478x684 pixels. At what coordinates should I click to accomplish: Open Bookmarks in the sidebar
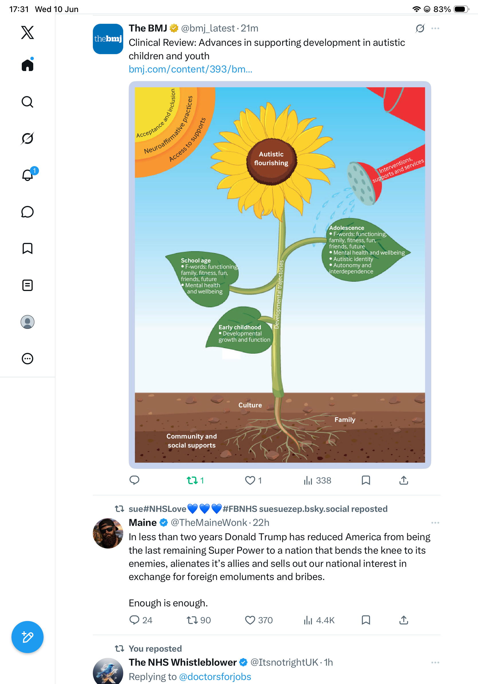point(28,248)
